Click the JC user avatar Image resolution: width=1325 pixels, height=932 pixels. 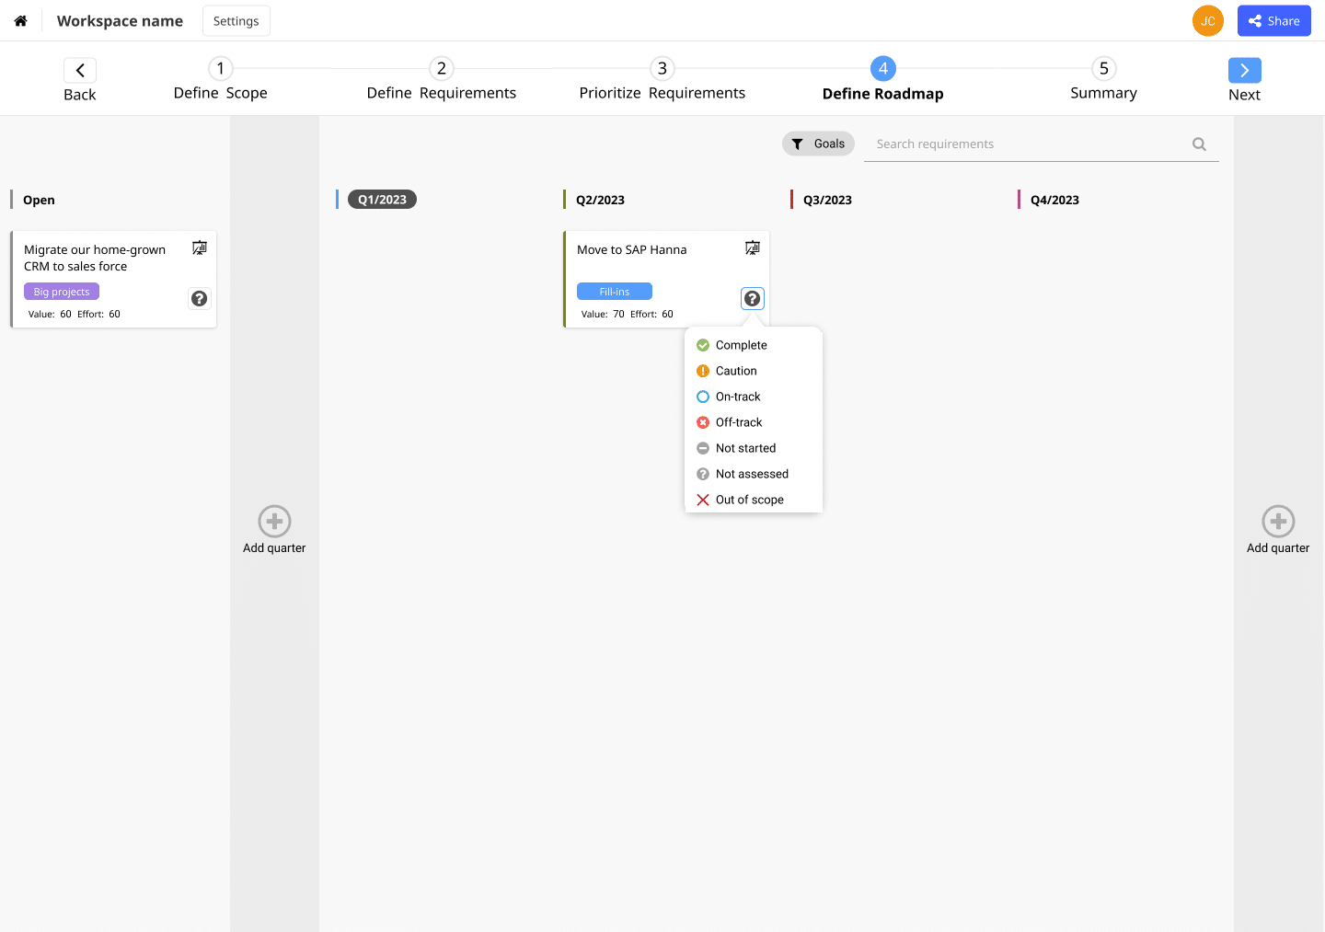1207,21
